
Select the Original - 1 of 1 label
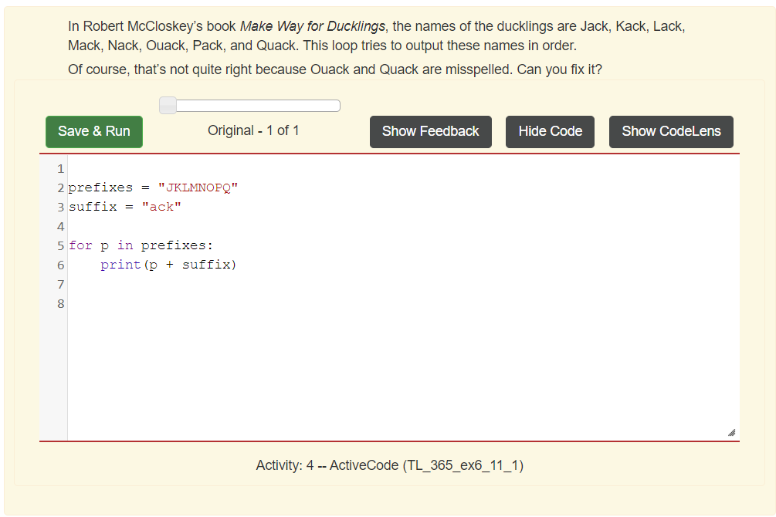point(253,130)
